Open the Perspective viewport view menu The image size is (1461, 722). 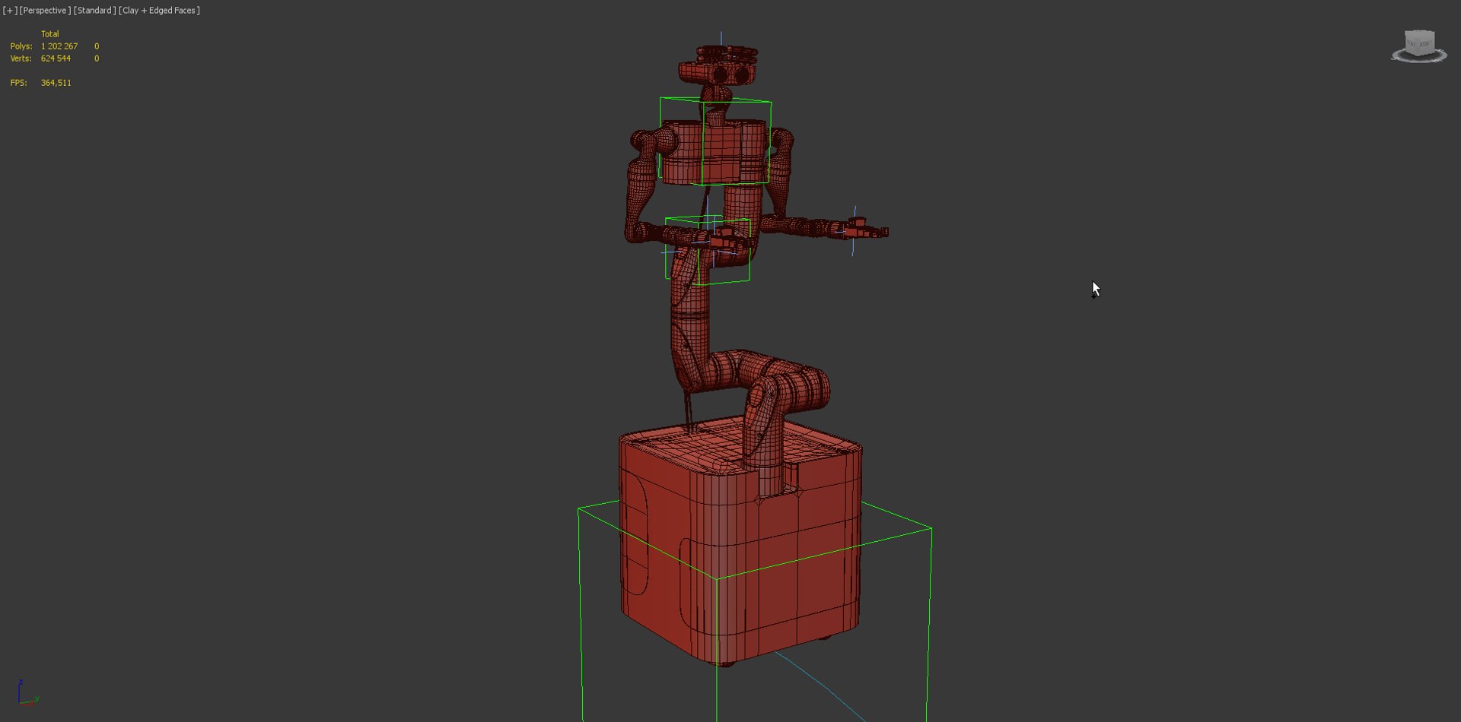coord(45,11)
